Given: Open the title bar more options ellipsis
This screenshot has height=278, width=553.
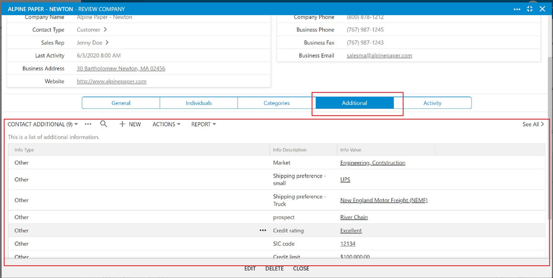Looking at the screenshot, I should pos(517,9).
